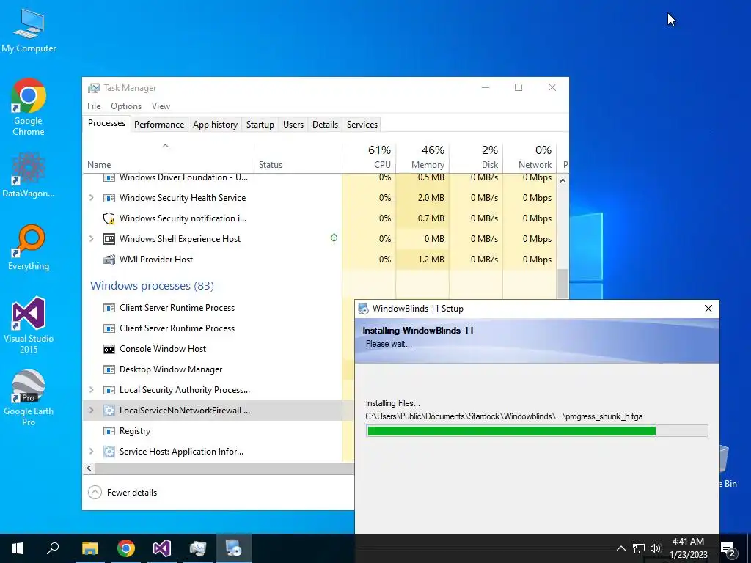Select the Processes tab
Screen dimensions: 751x563
(x=106, y=123)
